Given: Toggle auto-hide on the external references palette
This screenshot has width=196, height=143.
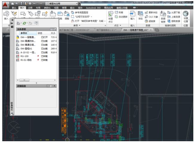Looking at the screenshot, I should click(12, 23).
